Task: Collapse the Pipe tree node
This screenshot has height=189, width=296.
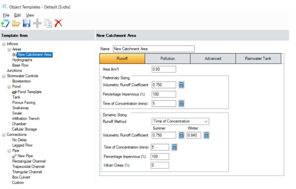Action: coord(9,151)
